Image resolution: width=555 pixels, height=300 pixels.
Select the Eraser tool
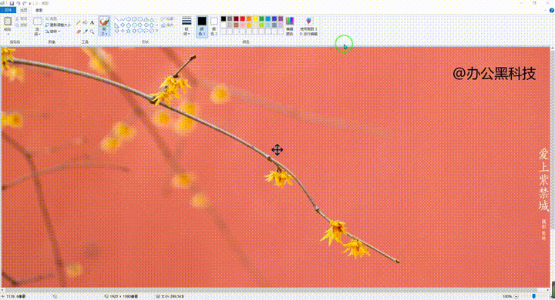(x=79, y=32)
